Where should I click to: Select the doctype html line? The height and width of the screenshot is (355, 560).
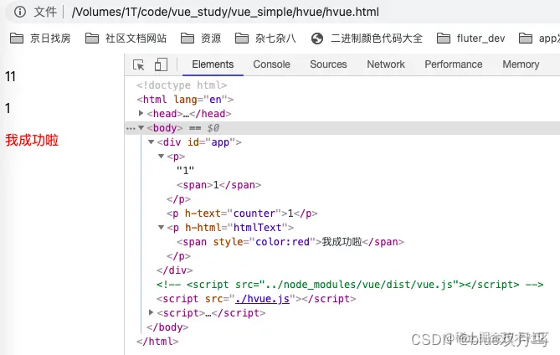[182, 85]
